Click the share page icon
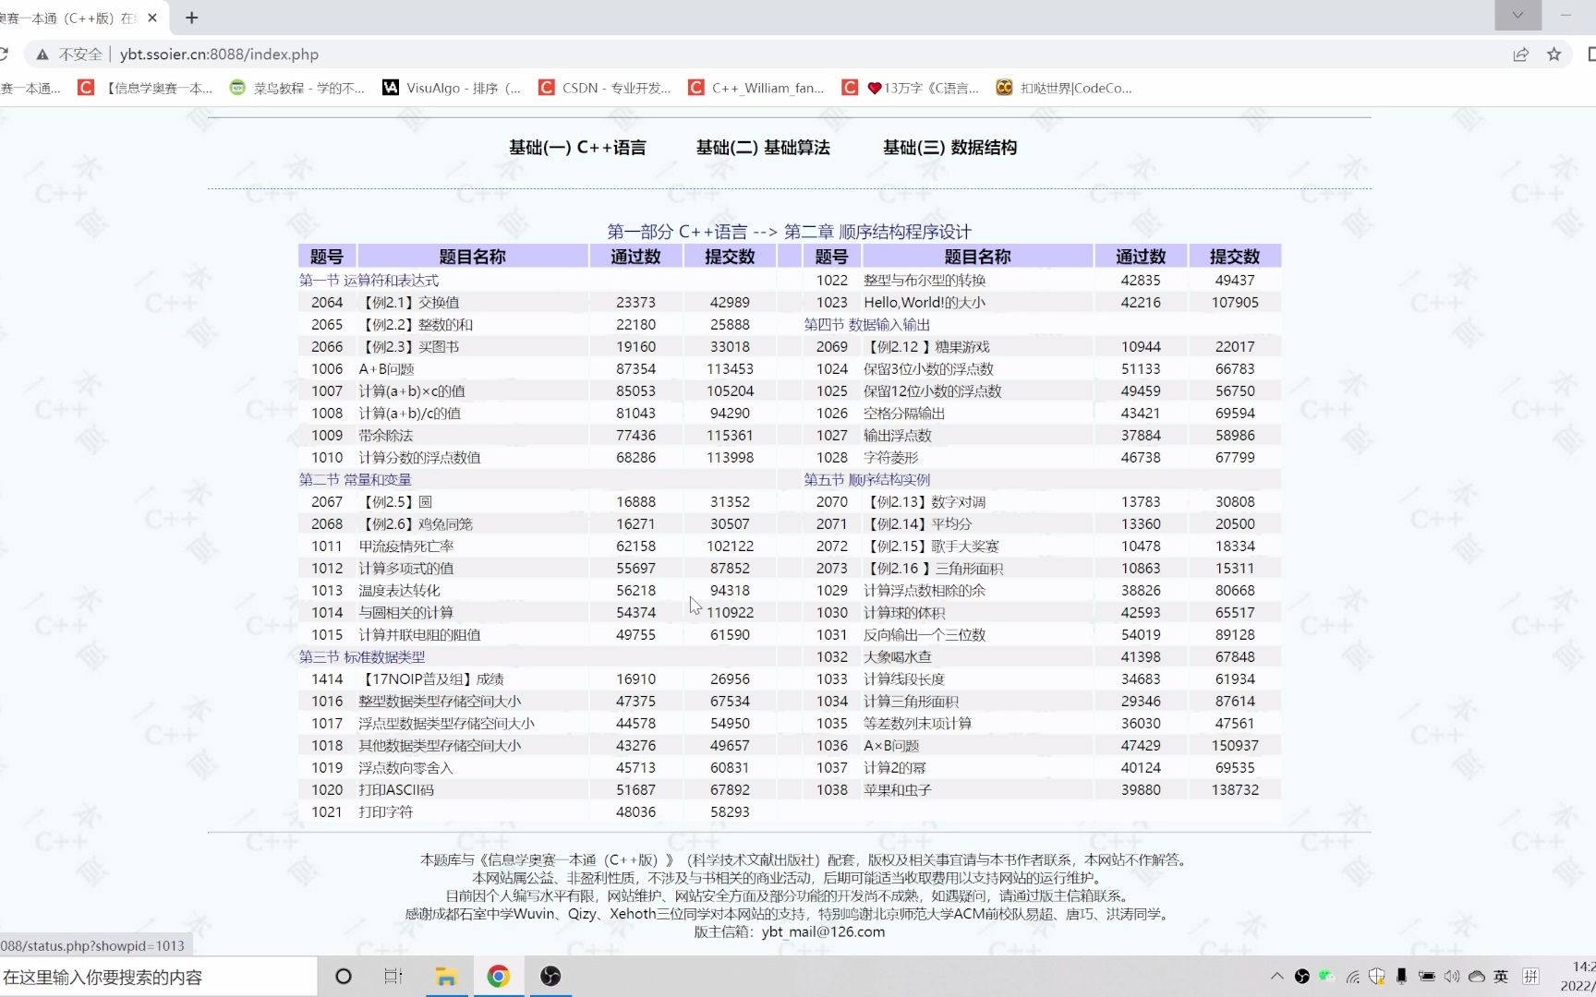 1520,54
